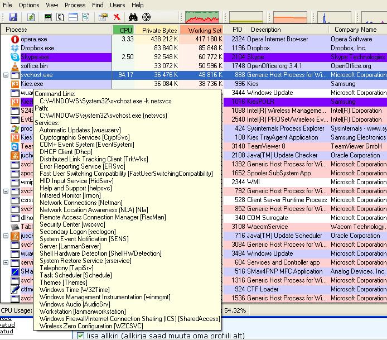
Task: Click the Kies TrayAgent icon in PID 108 row
Action: click(x=15, y=137)
